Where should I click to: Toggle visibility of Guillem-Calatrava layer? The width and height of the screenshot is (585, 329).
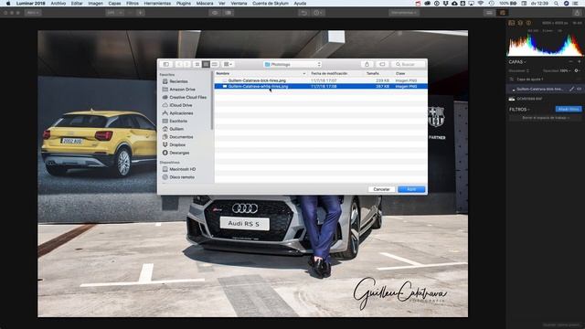pyautogui.click(x=579, y=89)
